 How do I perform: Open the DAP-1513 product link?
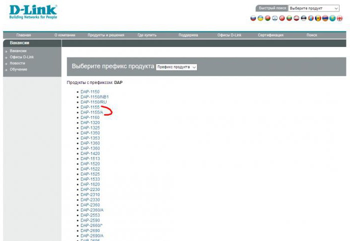tap(90, 158)
